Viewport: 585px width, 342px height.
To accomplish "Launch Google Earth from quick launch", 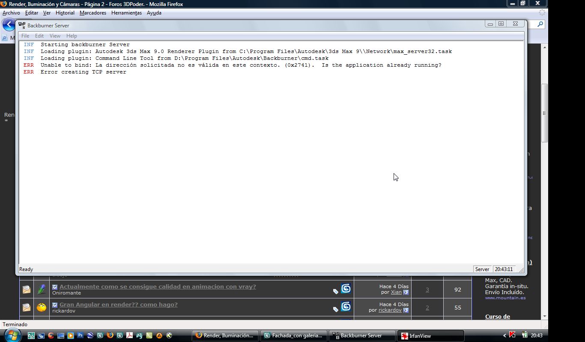I will tap(90, 336).
